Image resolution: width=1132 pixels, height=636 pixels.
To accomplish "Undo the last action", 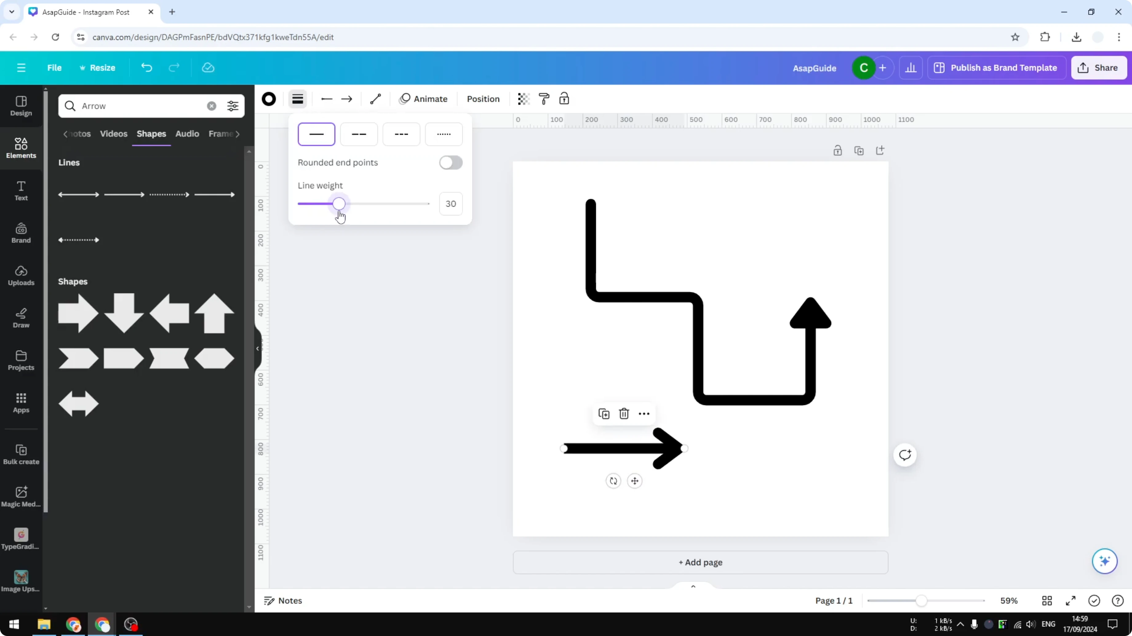I will click(x=146, y=68).
